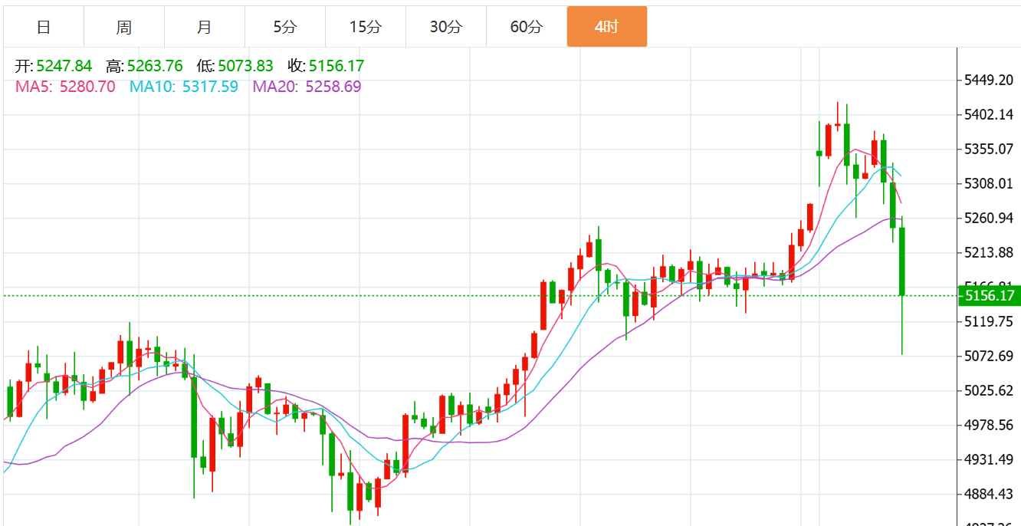This screenshot has width=1021, height=526.
Task: Click the 5072.69 price axis label
Action: click(x=989, y=357)
